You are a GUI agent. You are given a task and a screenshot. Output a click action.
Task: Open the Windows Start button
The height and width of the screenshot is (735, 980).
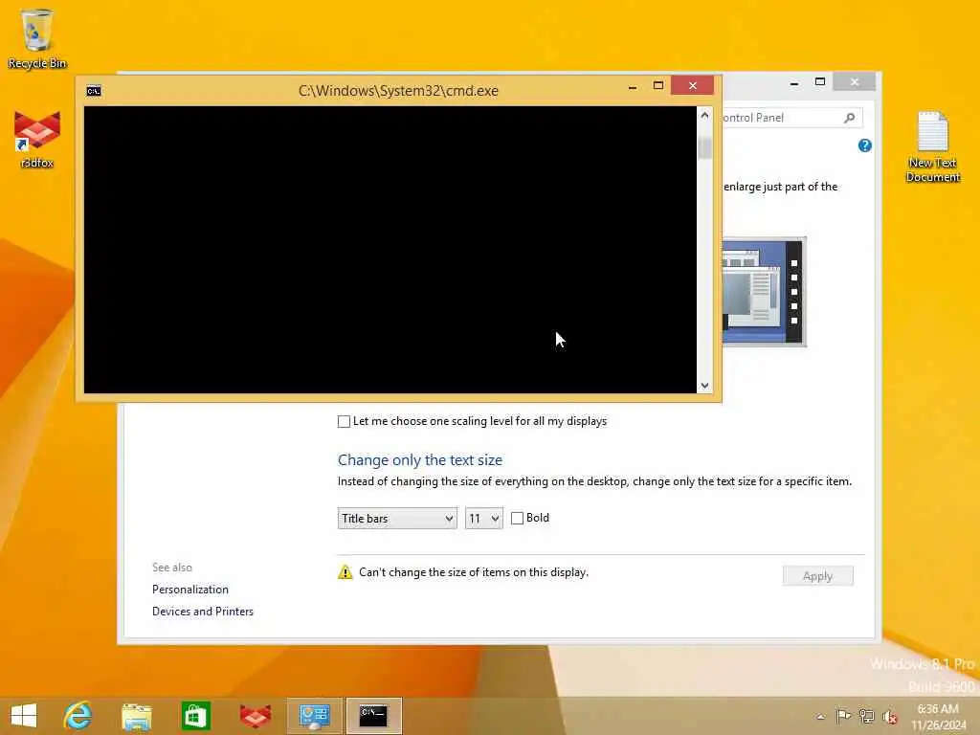click(24, 716)
